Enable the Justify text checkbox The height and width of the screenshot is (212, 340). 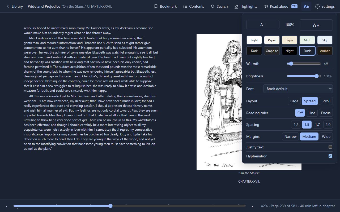(330, 147)
